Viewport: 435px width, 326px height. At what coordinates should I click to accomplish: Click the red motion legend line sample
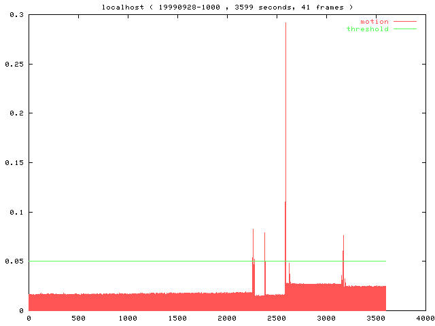404,22
